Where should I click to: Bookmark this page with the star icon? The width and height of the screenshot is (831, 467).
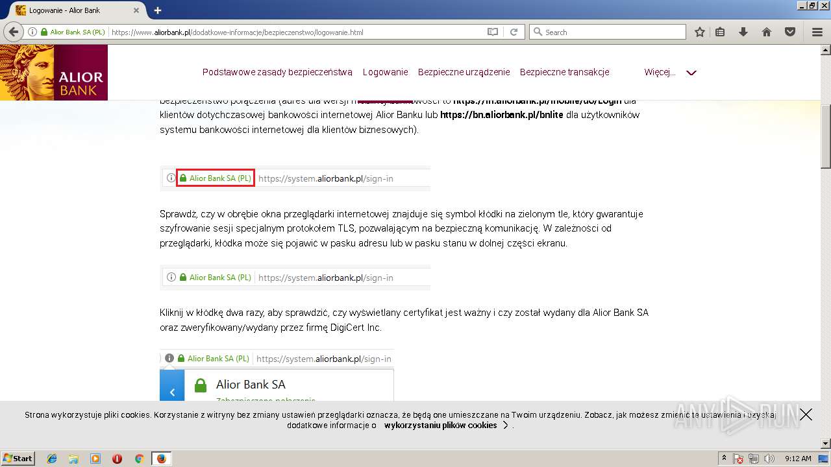(700, 32)
